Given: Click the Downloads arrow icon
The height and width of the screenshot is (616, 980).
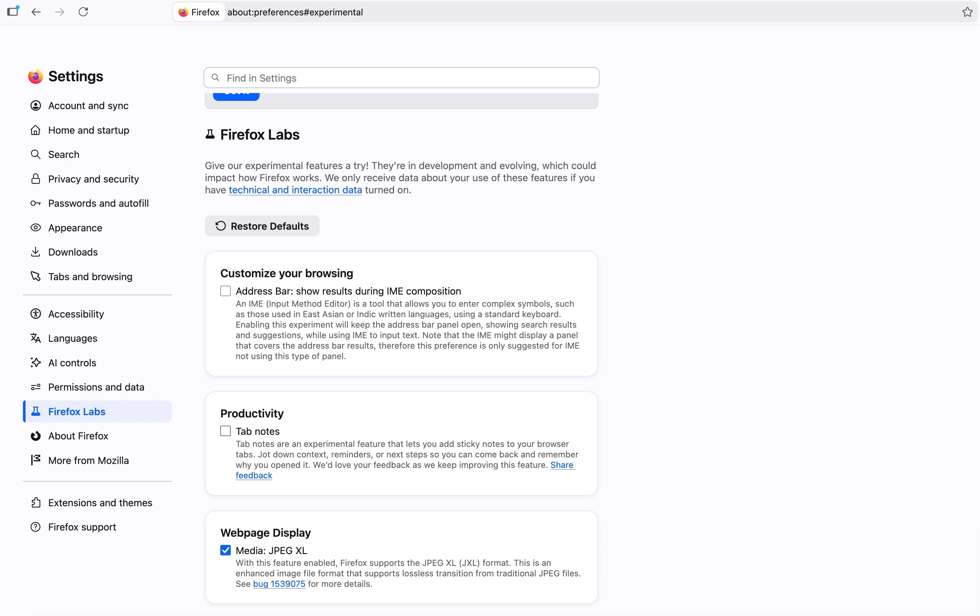Looking at the screenshot, I should coord(36,252).
